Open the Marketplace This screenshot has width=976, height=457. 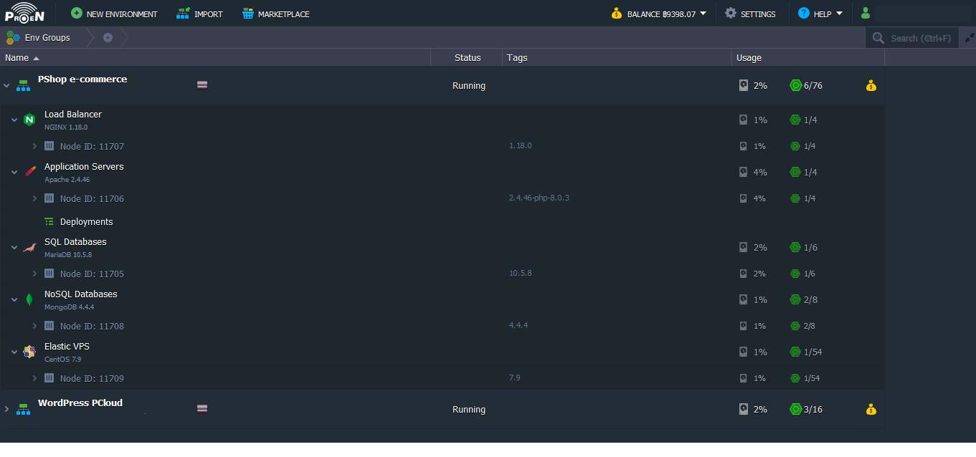(x=275, y=14)
